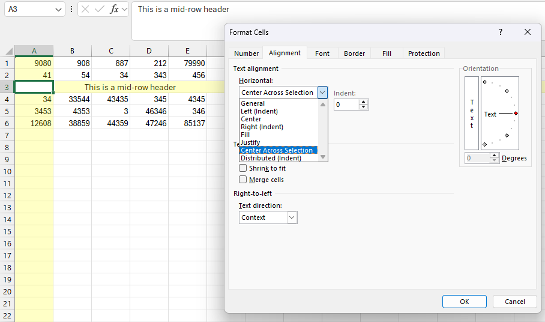Click the Name Box showing A3
The width and height of the screenshot is (545, 322).
coord(30,10)
